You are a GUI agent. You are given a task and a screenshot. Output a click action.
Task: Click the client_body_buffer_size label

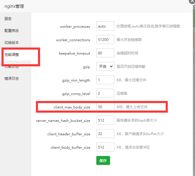pos(70,148)
